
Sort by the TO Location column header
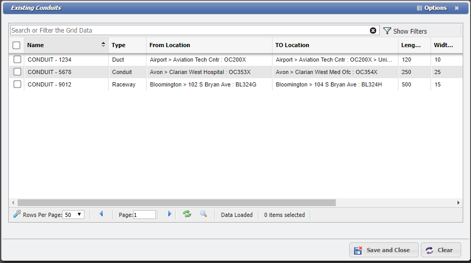pos(335,45)
